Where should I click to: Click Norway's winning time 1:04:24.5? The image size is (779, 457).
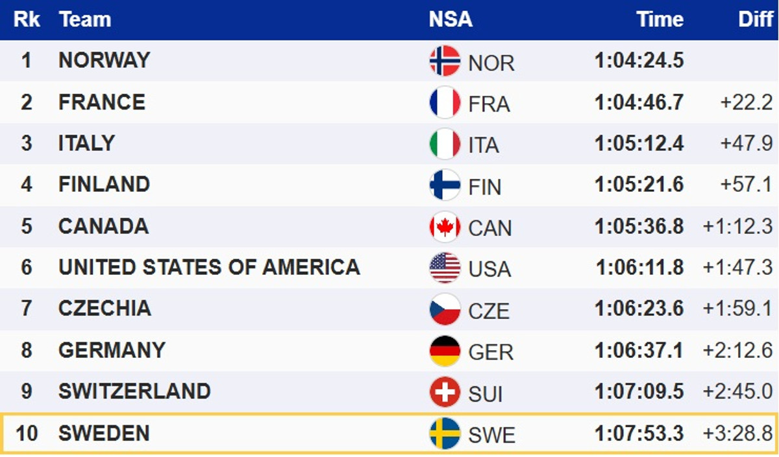pyautogui.click(x=639, y=61)
